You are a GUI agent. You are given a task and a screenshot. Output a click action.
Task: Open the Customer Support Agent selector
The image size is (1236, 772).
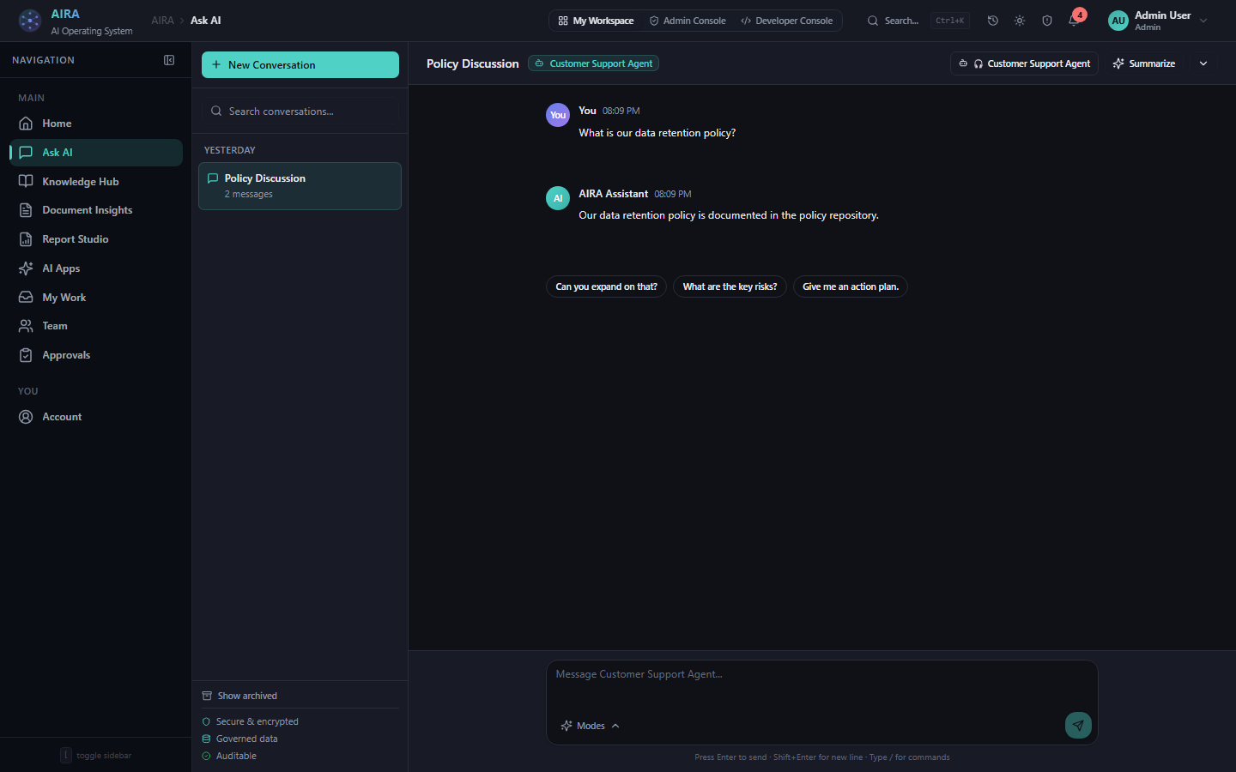(x=1024, y=63)
